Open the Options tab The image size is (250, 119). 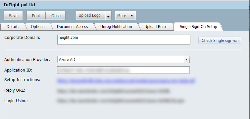point(38,27)
